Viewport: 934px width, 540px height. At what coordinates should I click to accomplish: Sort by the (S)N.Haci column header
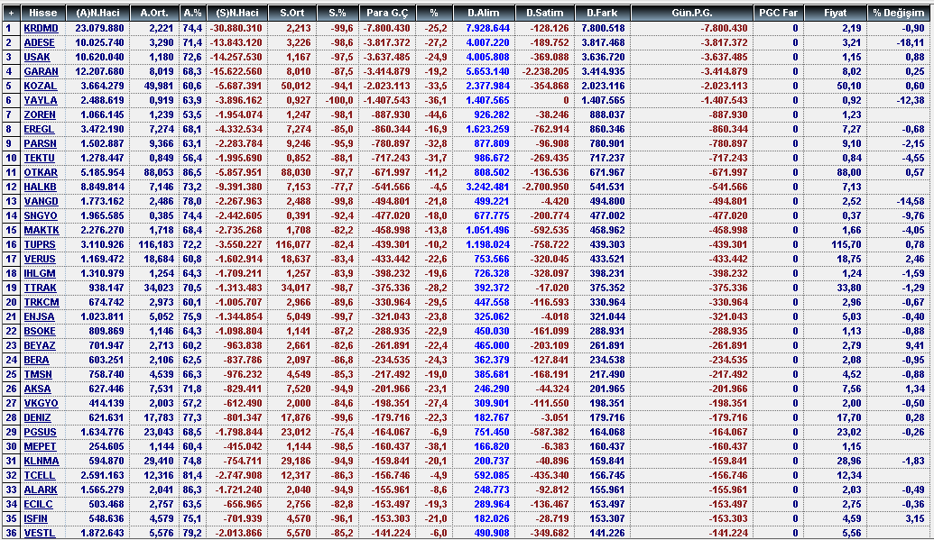(x=237, y=14)
